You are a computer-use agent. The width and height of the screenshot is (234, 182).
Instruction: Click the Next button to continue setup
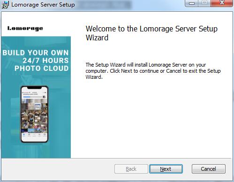(x=166, y=169)
